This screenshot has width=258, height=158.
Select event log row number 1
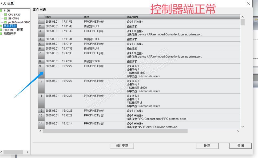(41, 22)
